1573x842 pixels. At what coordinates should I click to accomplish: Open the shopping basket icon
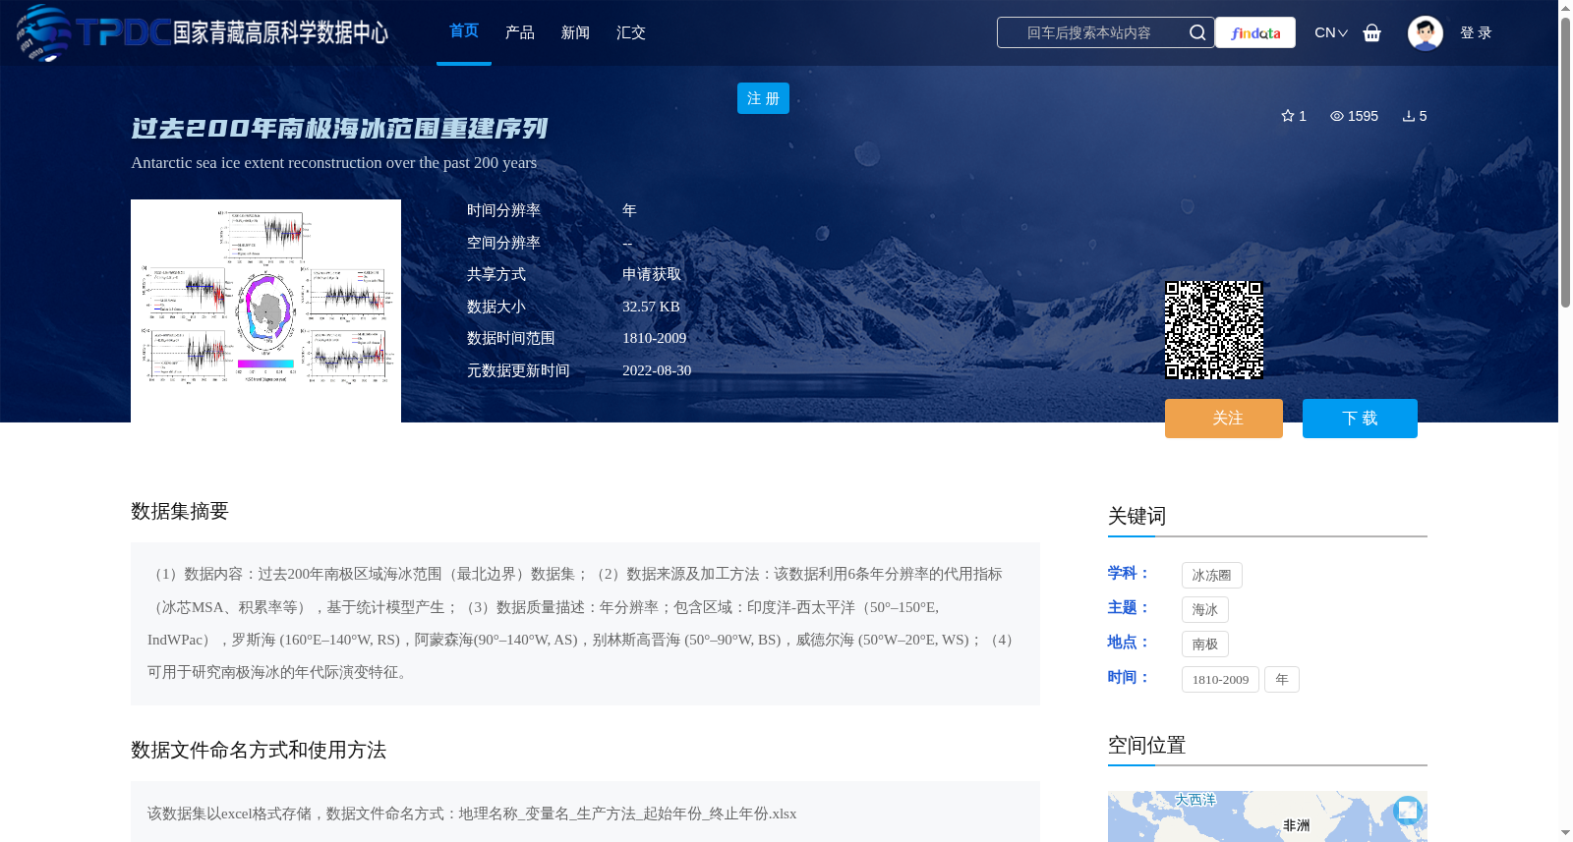[1372, 32]
